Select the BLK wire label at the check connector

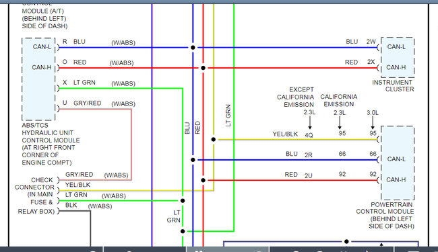click(x=71, y=205)
